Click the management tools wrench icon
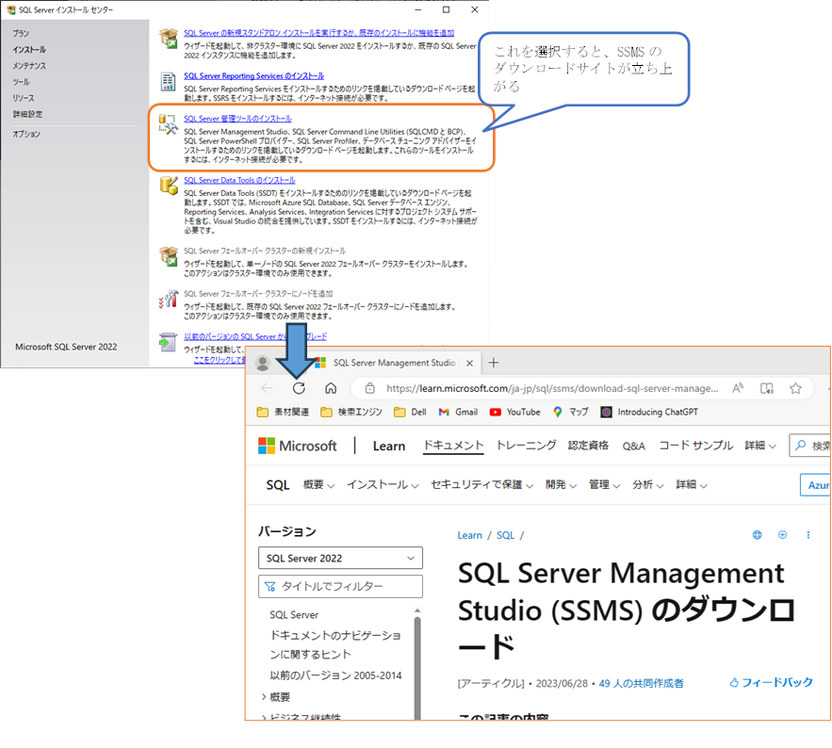Screen dimensions: 832x748 tap(169, 124)
